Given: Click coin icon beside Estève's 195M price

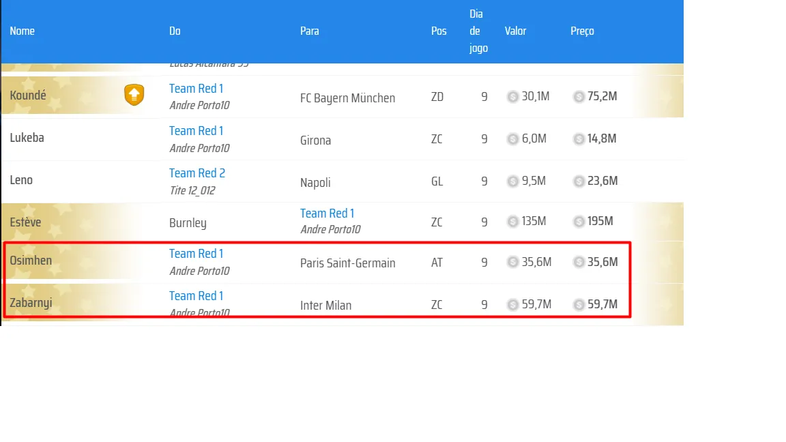Looking at the screenshot, I should click(x=579, y=222).
